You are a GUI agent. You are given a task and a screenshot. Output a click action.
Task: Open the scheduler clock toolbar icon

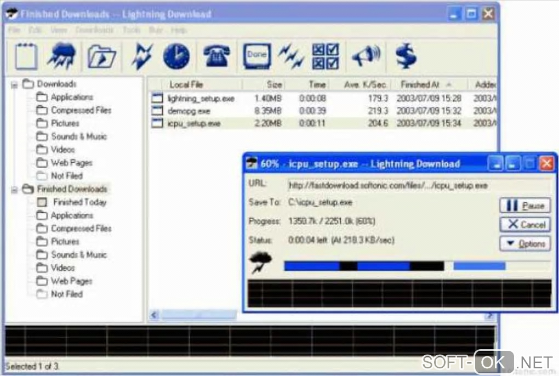[x=176, y=56]
